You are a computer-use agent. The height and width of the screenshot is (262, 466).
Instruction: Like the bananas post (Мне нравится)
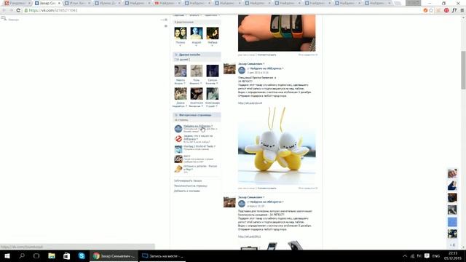coord(308,188)
